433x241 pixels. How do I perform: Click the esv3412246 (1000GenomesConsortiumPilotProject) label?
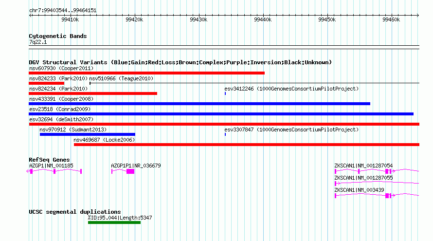click(x=291, y=89)
